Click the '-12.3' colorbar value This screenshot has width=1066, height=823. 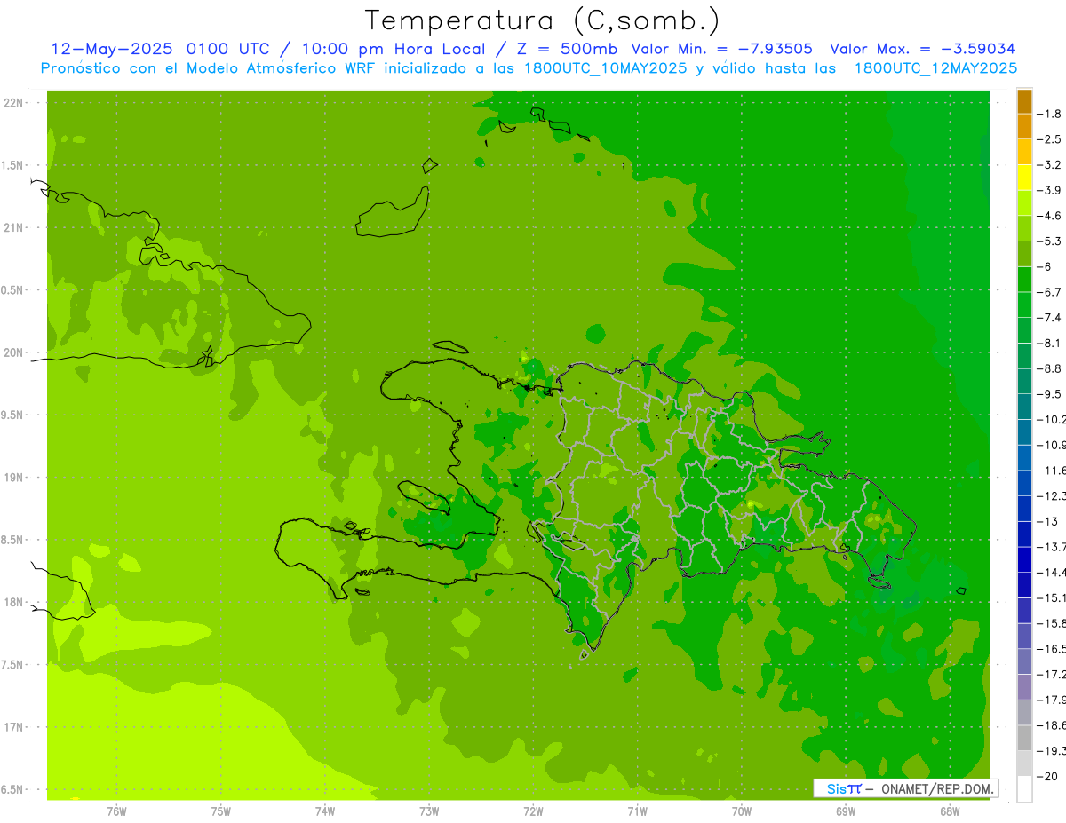(x=1051, y=495)
